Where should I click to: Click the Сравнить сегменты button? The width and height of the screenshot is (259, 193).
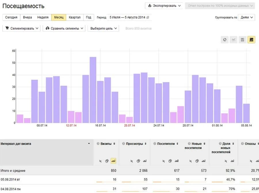point(64,28)
